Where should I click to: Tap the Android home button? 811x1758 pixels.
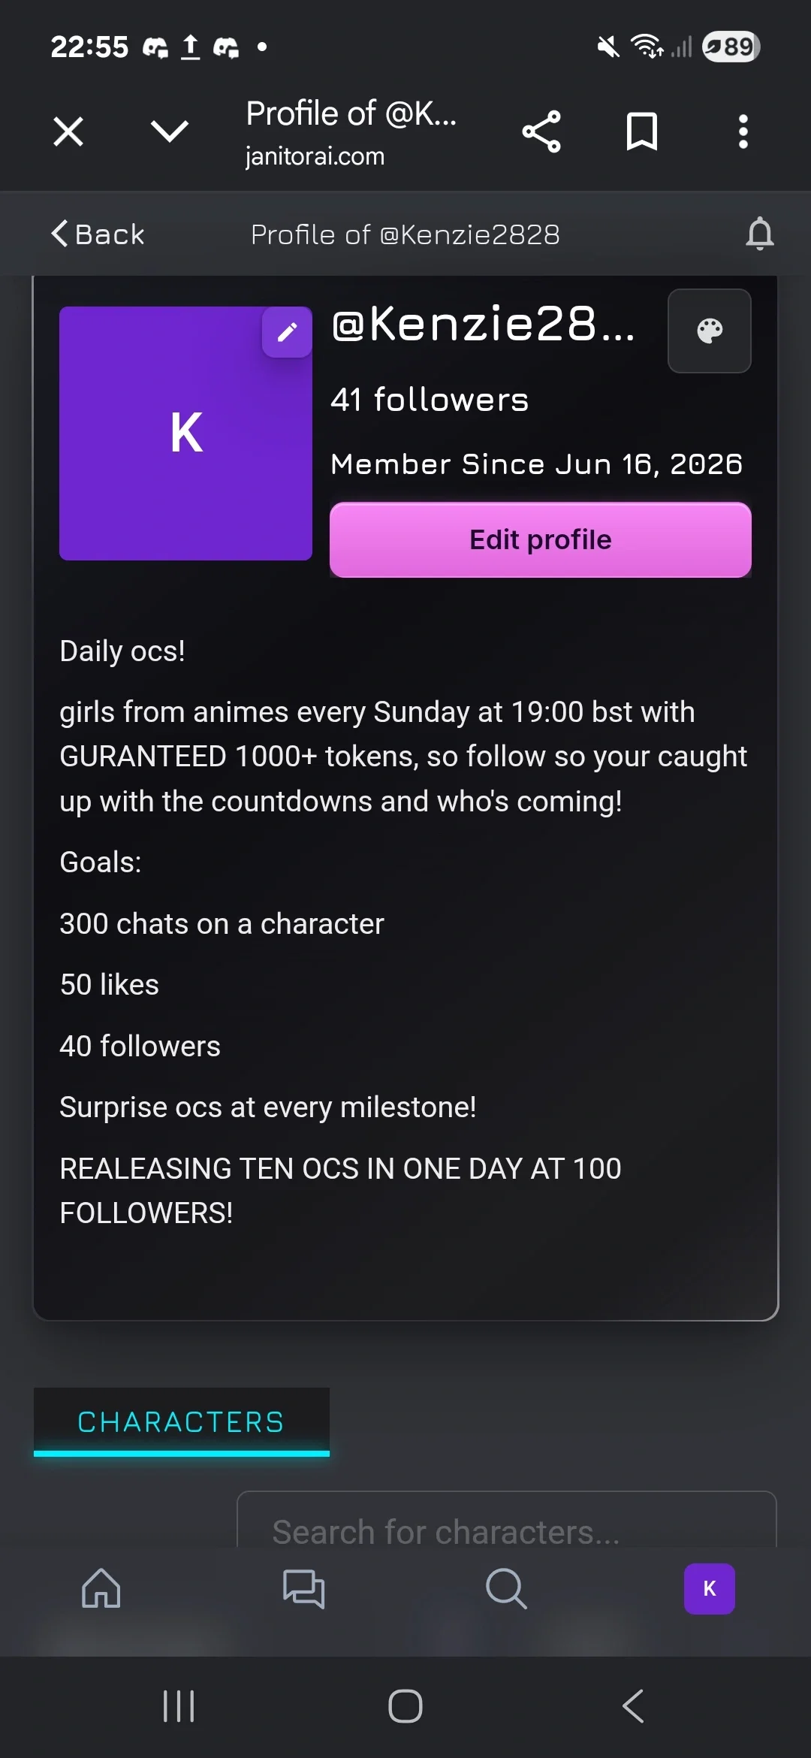point(405,1706)
